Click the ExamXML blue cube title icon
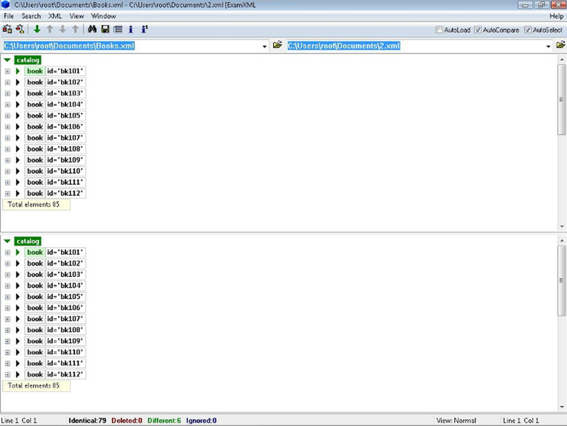The image size is (567, 426). 6,5
